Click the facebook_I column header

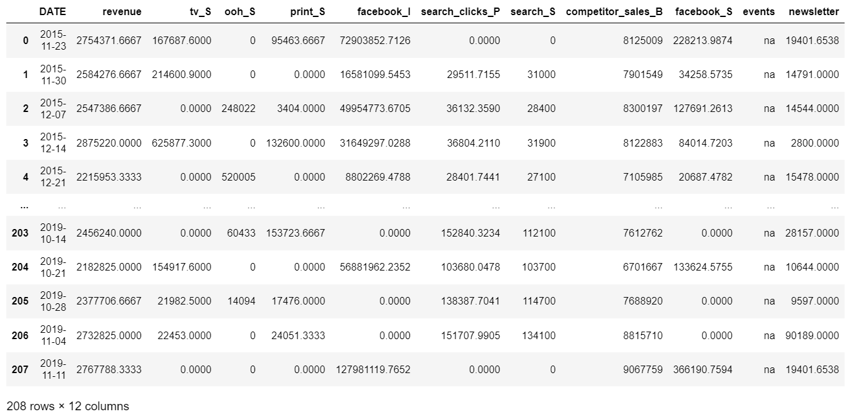384,11
